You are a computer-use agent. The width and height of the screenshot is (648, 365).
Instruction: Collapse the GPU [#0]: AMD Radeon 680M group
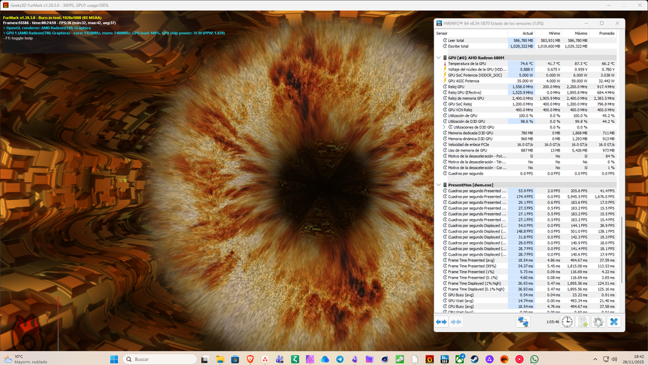(x=438, y=58)
